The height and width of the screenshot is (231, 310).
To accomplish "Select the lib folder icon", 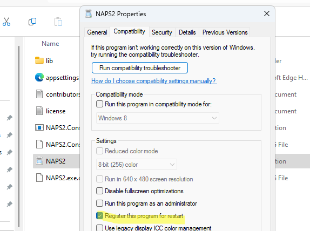I will 39,60.
